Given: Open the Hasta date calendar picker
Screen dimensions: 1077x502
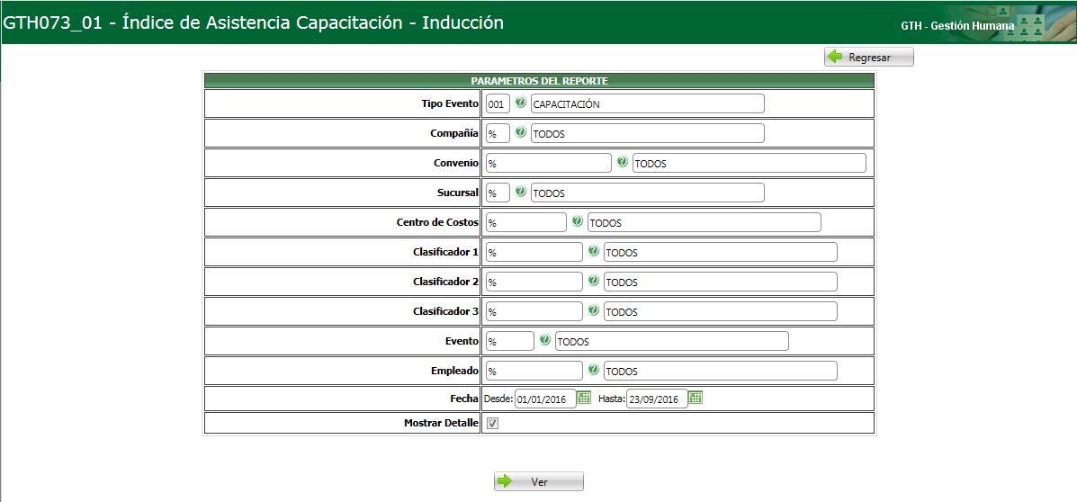Looking at the screenshot, I should pos(695,398).
